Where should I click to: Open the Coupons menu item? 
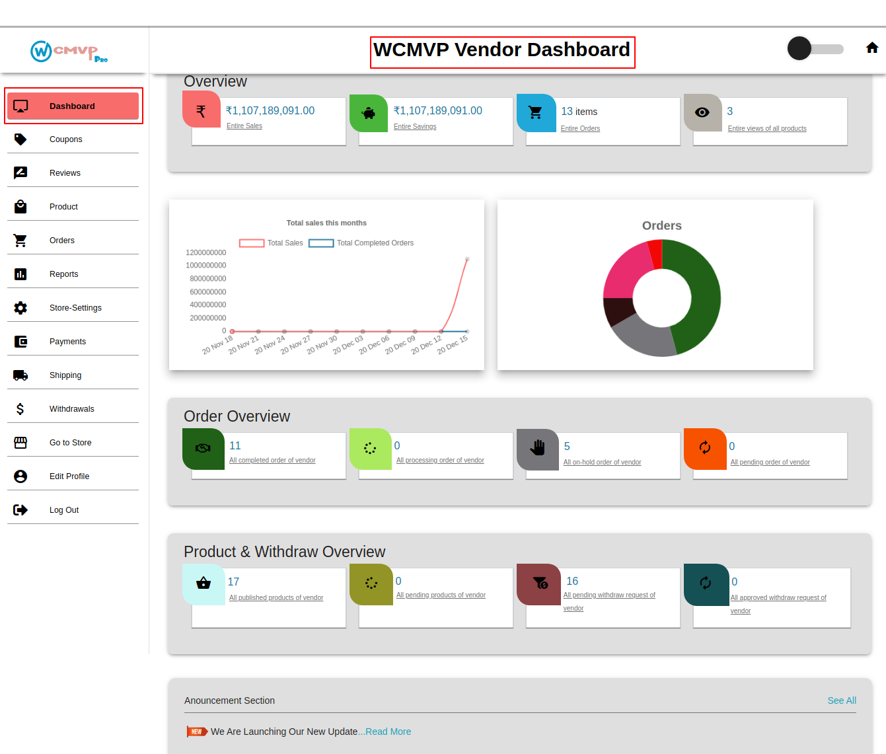click(x=73, y=139)
